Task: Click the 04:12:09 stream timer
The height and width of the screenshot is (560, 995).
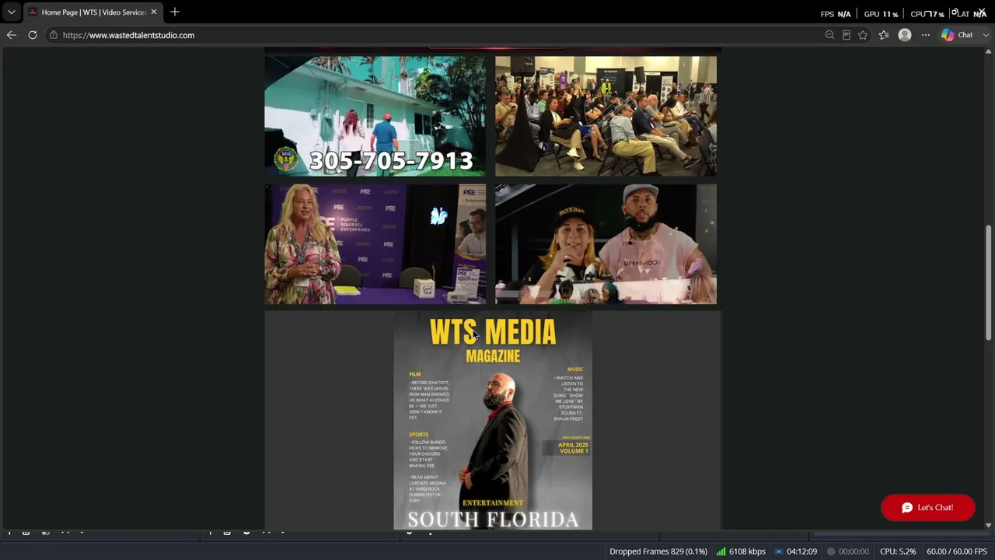Action: click(801, 551)
